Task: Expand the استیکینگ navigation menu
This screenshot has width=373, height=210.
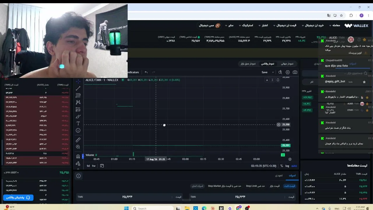Action: [246, 25]
